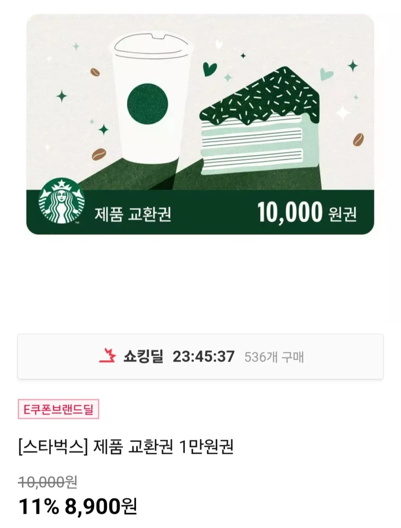Click the mint heart icon near the cake
401x528 pixels.
[327, 75]
